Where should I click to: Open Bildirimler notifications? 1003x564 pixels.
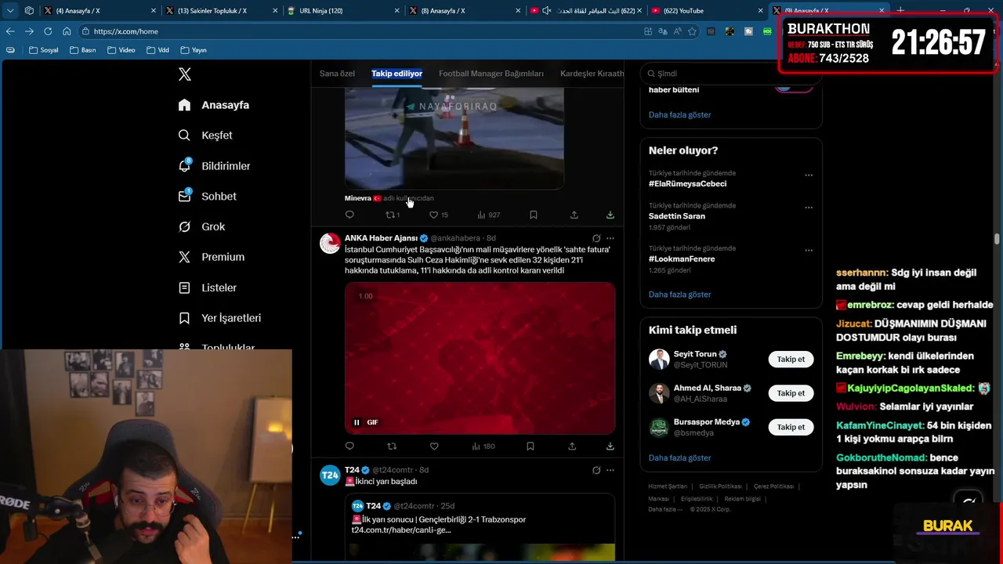[215, 166]
